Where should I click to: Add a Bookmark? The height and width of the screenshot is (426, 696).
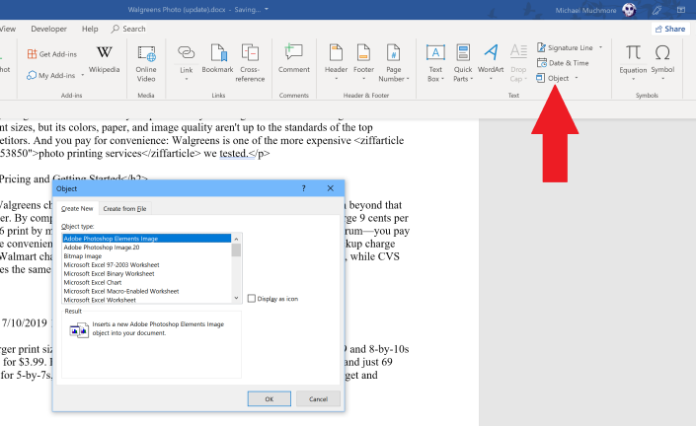[217, 58]
